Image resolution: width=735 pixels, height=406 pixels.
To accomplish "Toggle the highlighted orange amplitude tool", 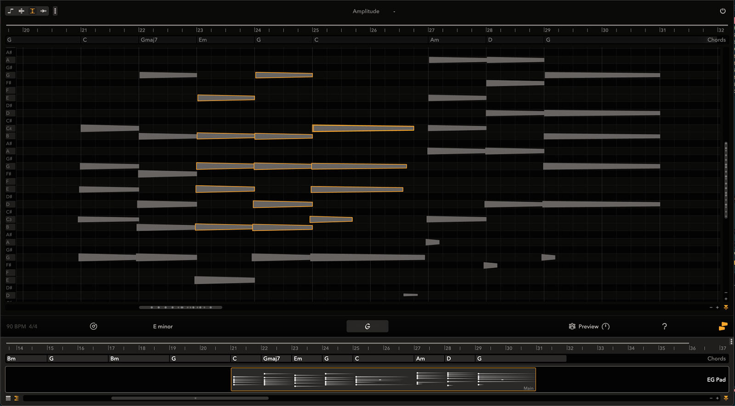I will tap(32, 11).
